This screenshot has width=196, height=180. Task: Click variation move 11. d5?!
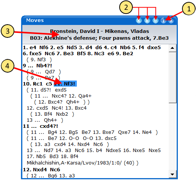click(41, 90)
